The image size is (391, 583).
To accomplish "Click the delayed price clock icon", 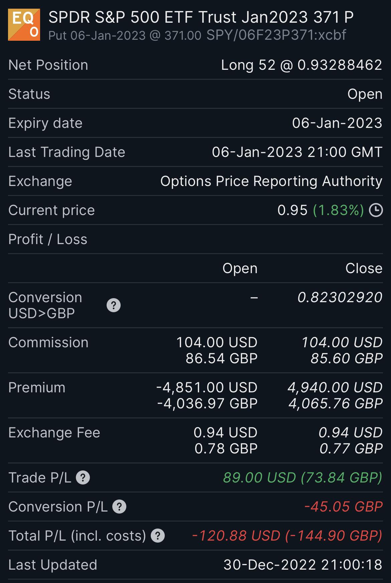I will click(x=376, y=210).
